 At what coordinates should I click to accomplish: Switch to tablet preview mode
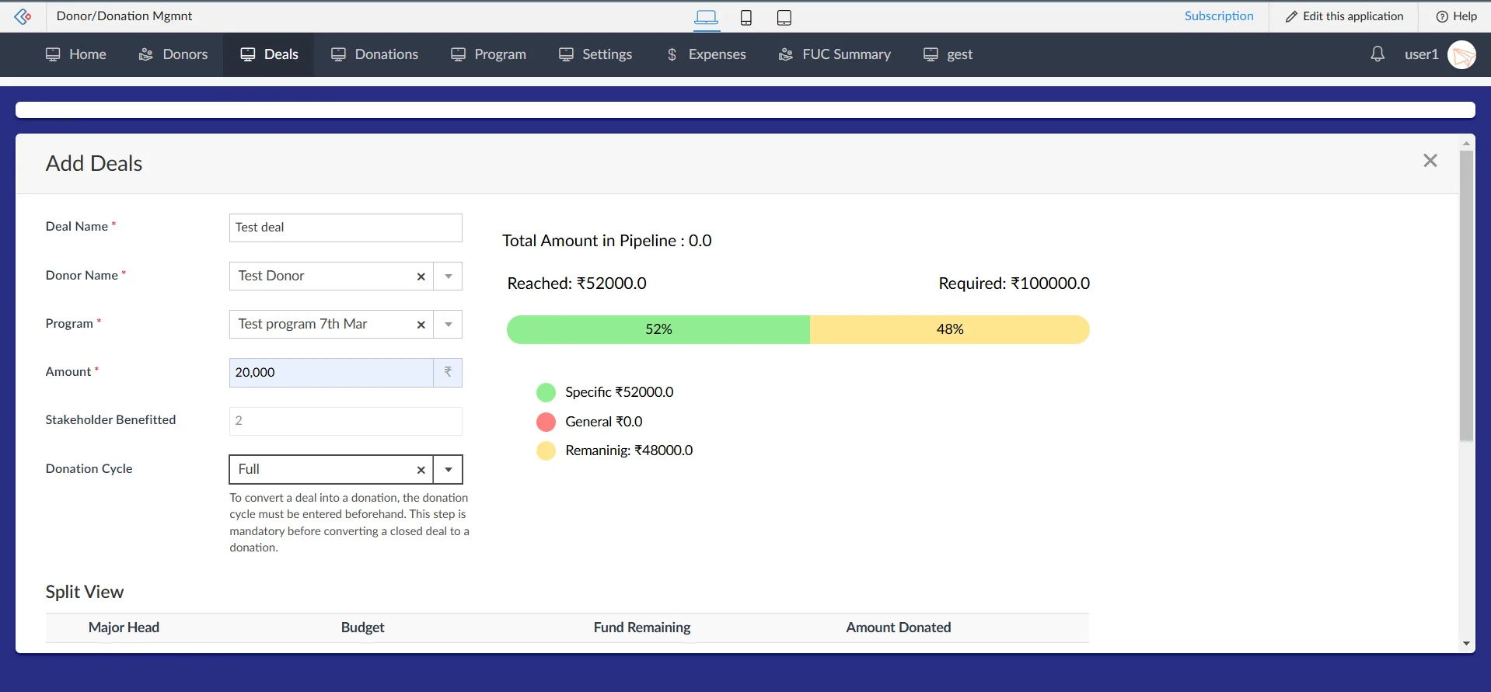(784, 17)
